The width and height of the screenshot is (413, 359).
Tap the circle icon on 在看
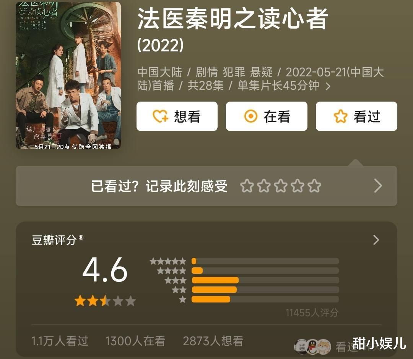coord(250,116)
